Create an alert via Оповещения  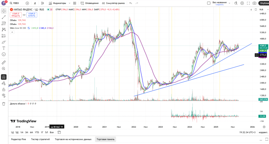[90, 3]
